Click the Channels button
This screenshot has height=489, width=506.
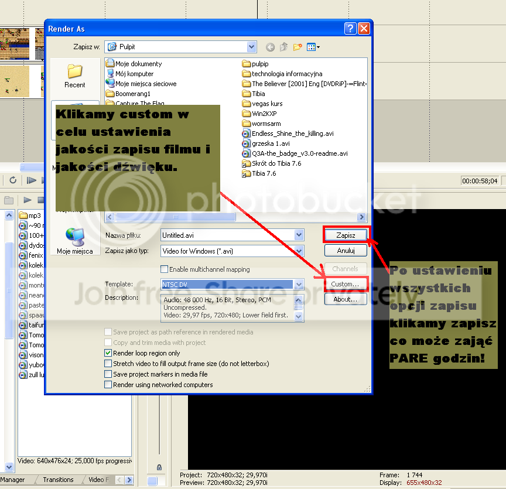pos(346,269)
